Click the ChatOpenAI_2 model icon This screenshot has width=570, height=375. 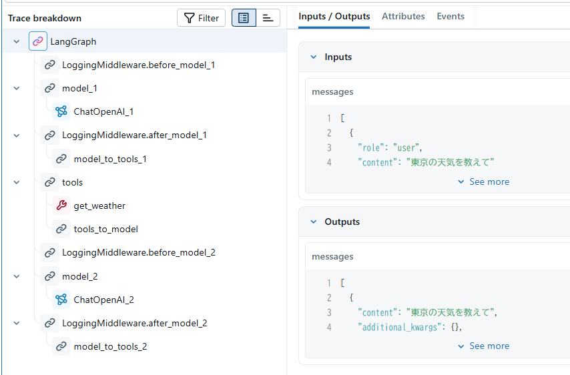pos(61,300)
